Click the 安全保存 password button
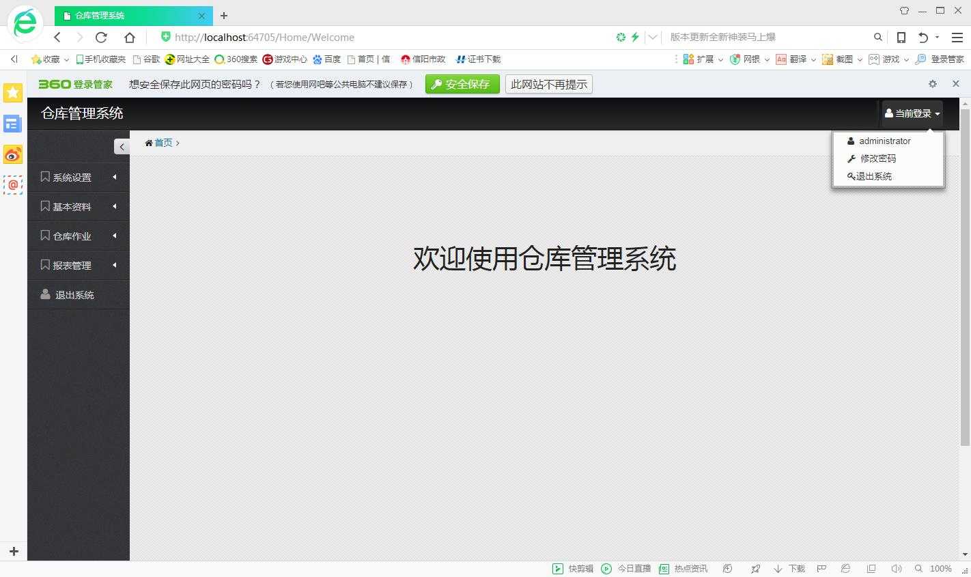 click(x=462, y=84)
